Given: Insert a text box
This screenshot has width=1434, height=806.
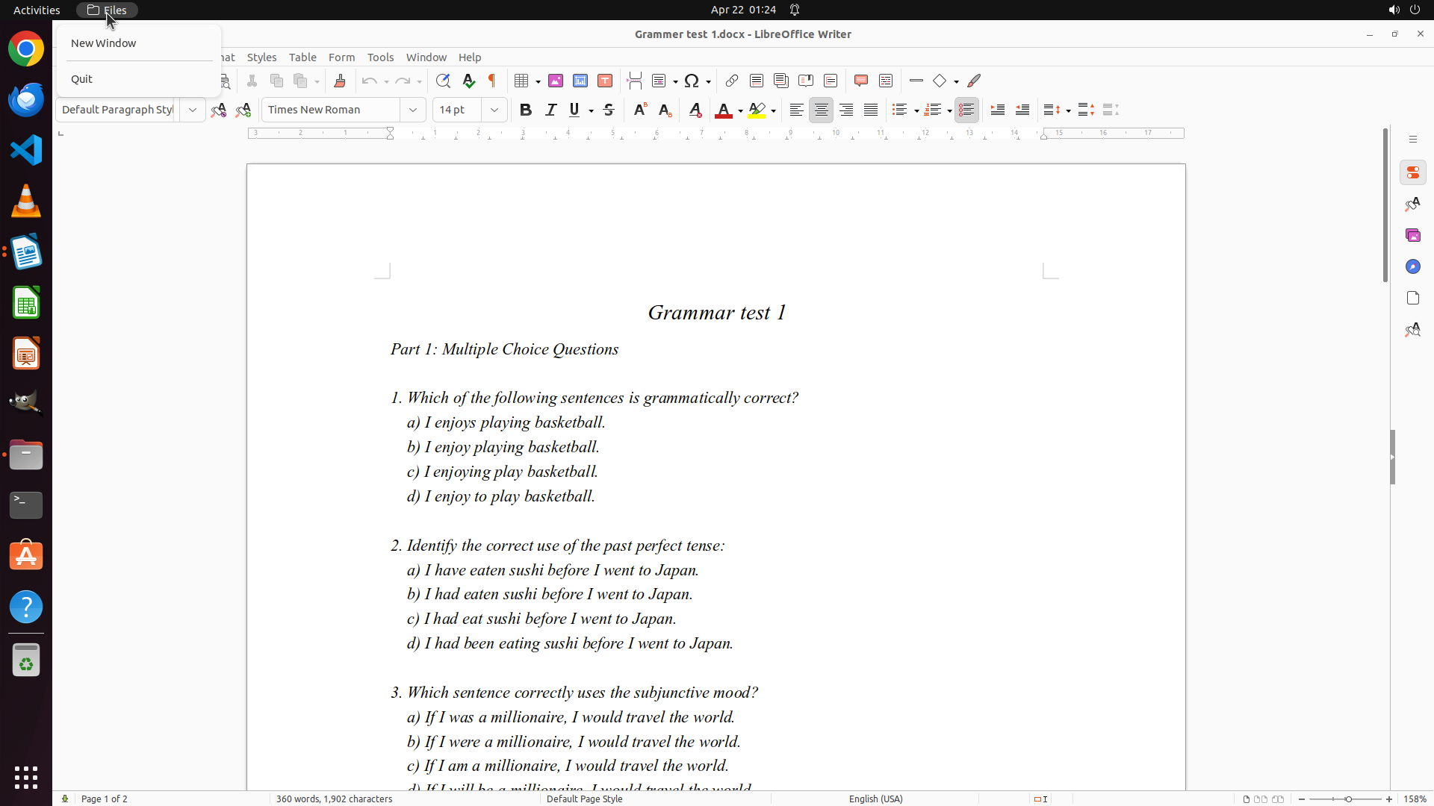Looking at the screenshot, I should [605, 81].
